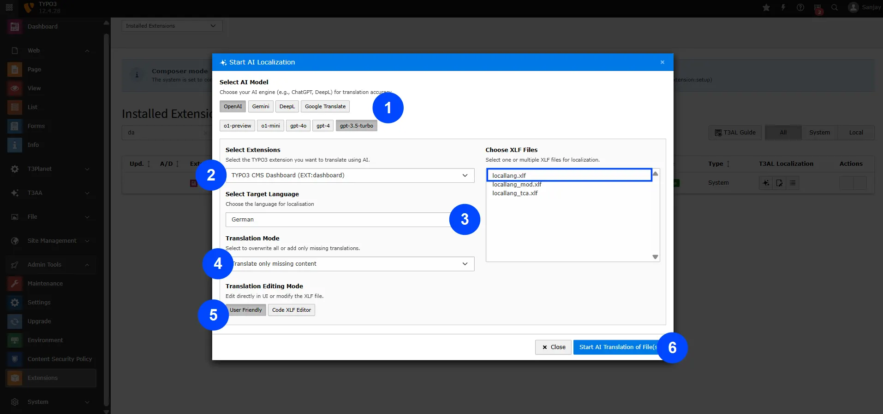Collapse the Admin Tools sidebar section
883x414 pixels.
coord(87,265)
